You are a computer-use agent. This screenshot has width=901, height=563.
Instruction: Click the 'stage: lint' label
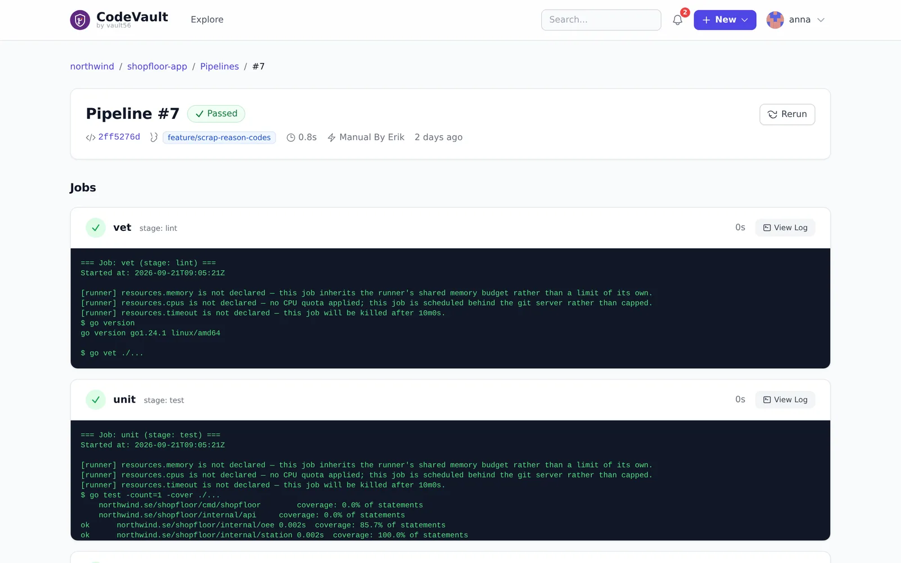pyautogui.click(x=158, y=228)
